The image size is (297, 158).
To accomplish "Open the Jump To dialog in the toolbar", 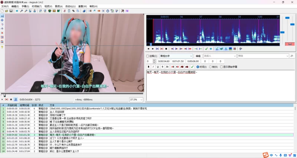I will tap(17, 11).
